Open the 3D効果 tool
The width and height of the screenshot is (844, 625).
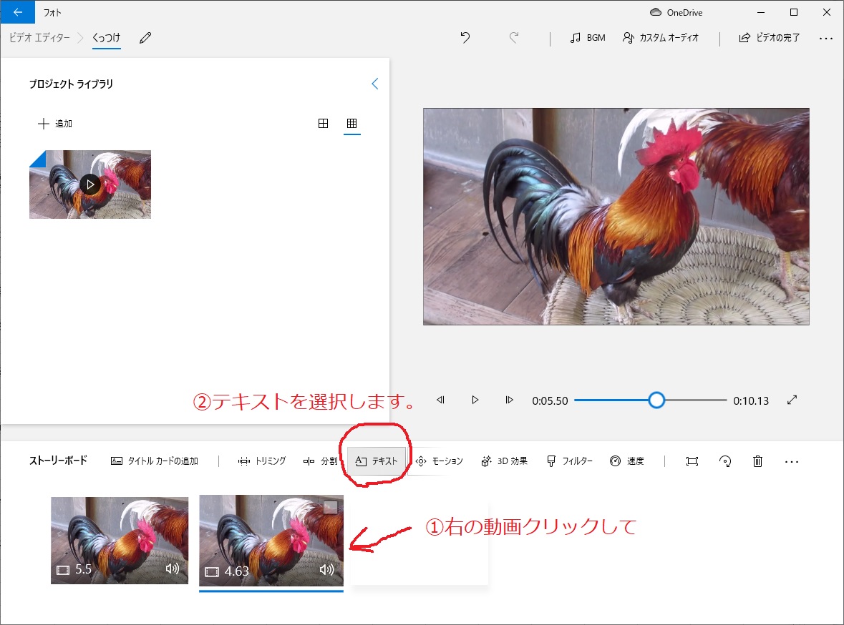coord(505,461)
